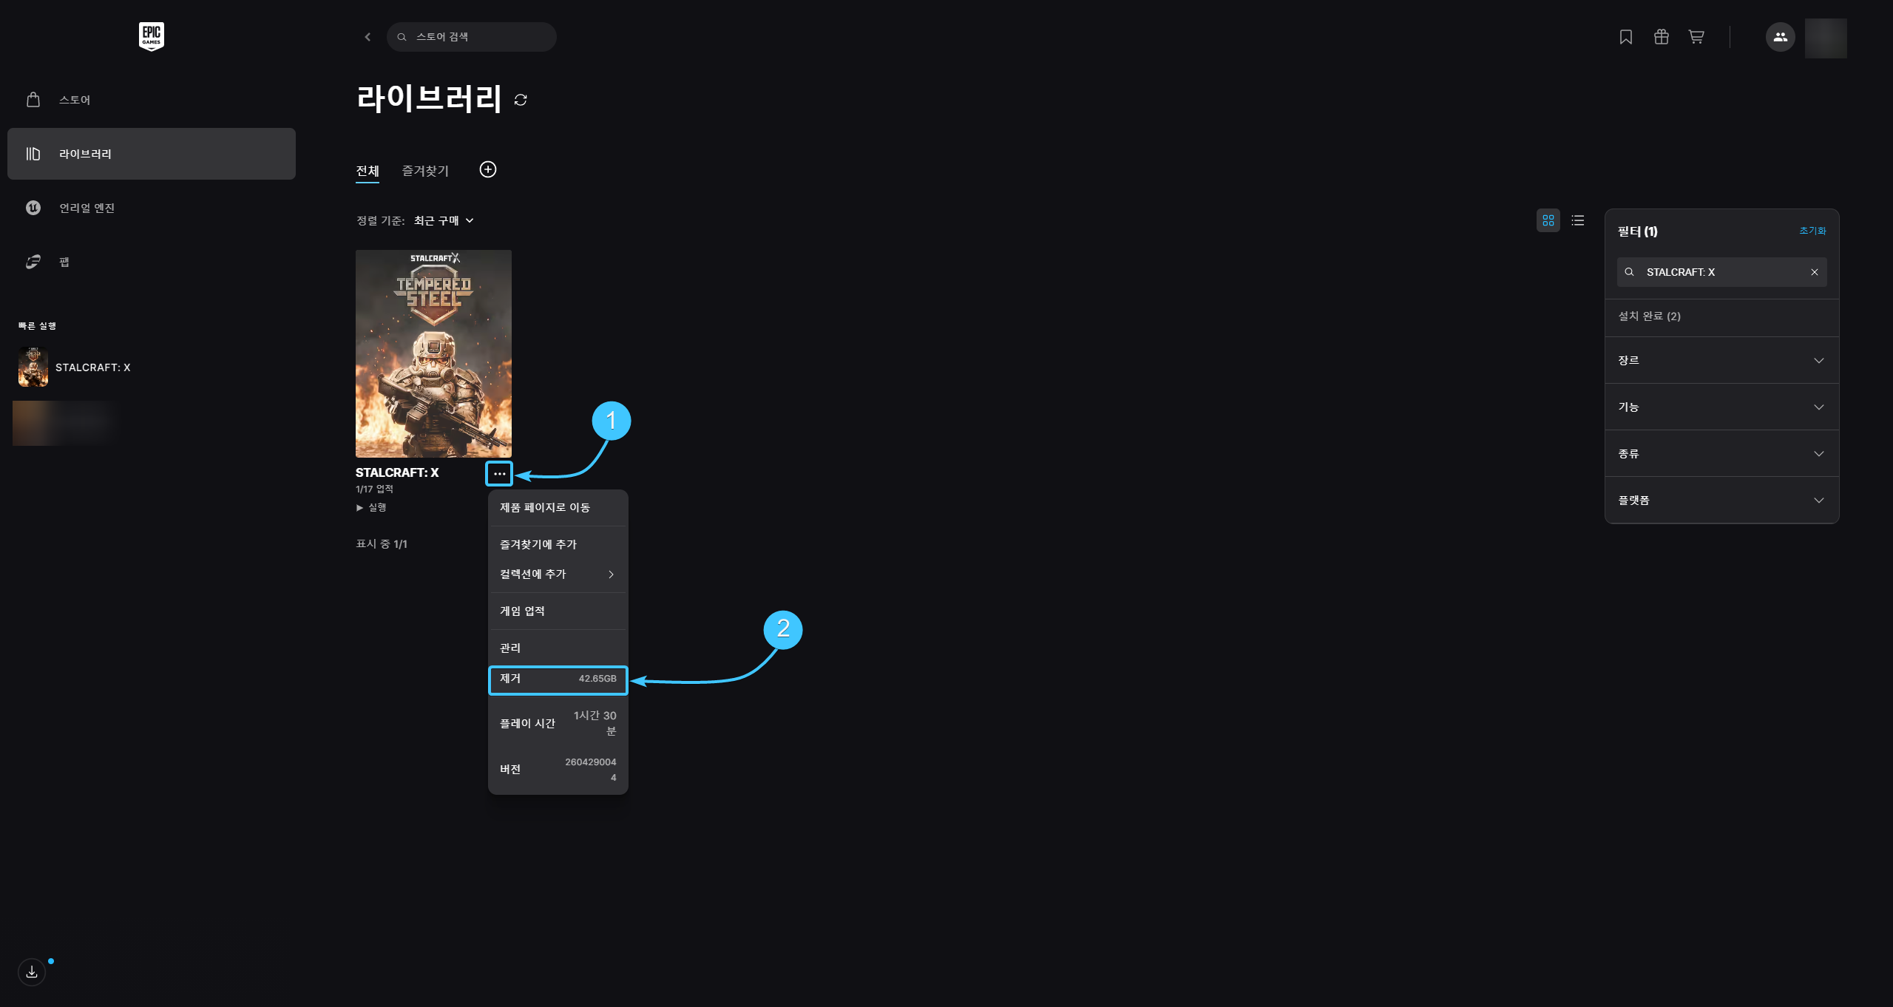1893x1007 pixels.
Task: Open the three-dots menu for STALCRAFT: X
Action: (499, 474)
